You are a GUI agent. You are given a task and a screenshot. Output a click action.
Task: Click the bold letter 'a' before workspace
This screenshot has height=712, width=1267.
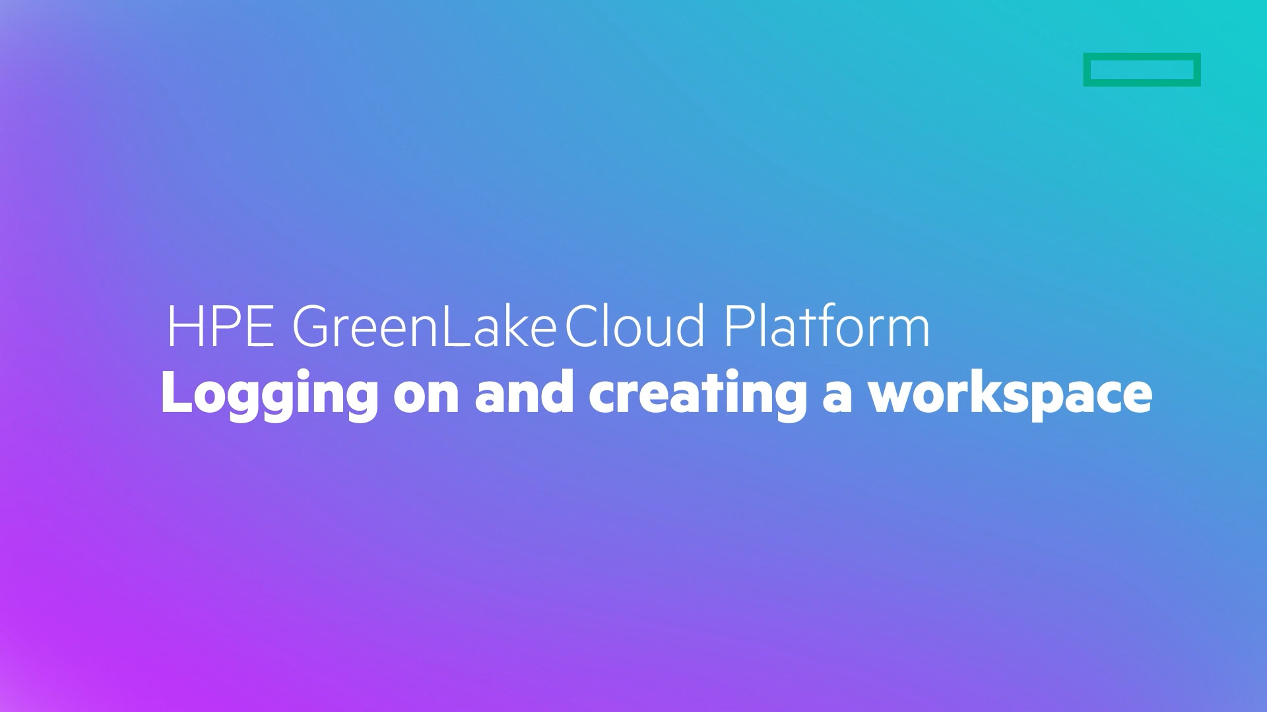click(837, 396)
